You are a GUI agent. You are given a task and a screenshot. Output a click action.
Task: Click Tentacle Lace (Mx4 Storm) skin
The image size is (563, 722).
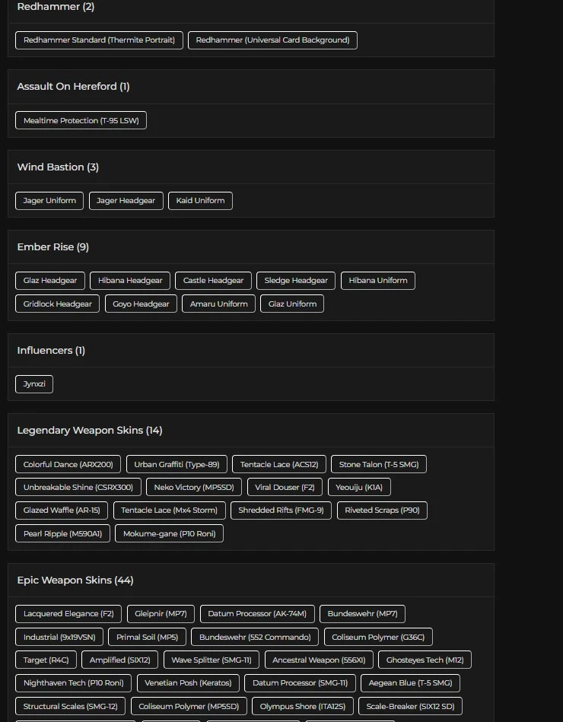[x=170, y=510]
